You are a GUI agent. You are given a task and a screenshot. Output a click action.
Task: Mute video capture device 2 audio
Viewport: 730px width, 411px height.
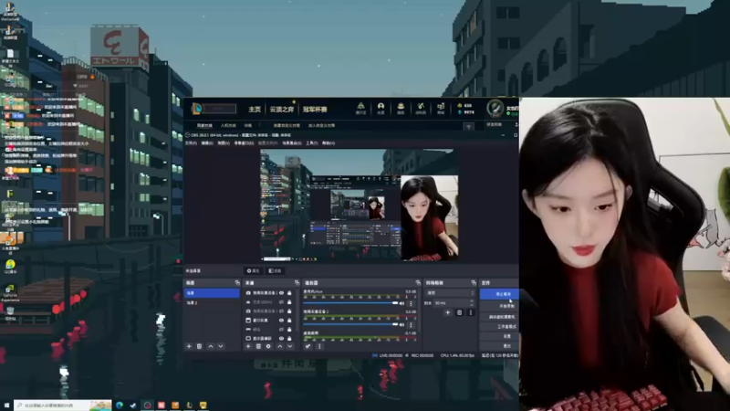402,324
